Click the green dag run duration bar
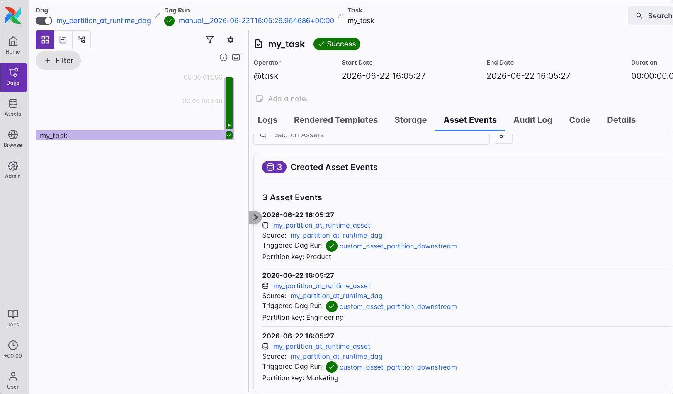Viewport: 673px width, 394px height. pyautogui.click(x=229, y=103)
